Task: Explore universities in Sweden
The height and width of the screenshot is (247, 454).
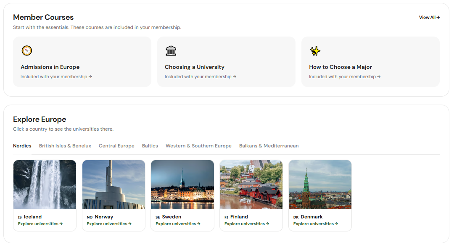Action: (178, 224)
